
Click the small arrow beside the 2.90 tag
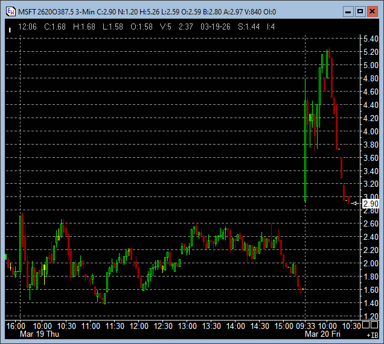355,204
